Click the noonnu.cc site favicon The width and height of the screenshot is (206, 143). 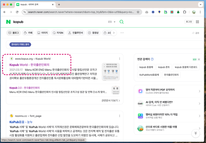[12, 116]
